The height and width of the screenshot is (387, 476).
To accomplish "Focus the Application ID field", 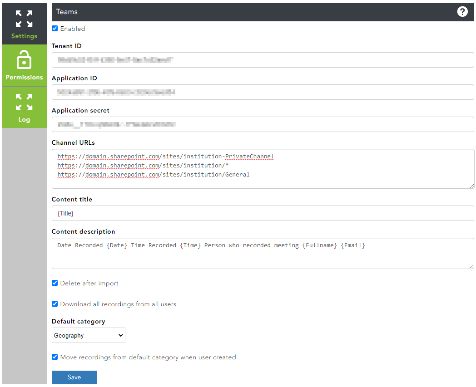I will click(263, 92).
